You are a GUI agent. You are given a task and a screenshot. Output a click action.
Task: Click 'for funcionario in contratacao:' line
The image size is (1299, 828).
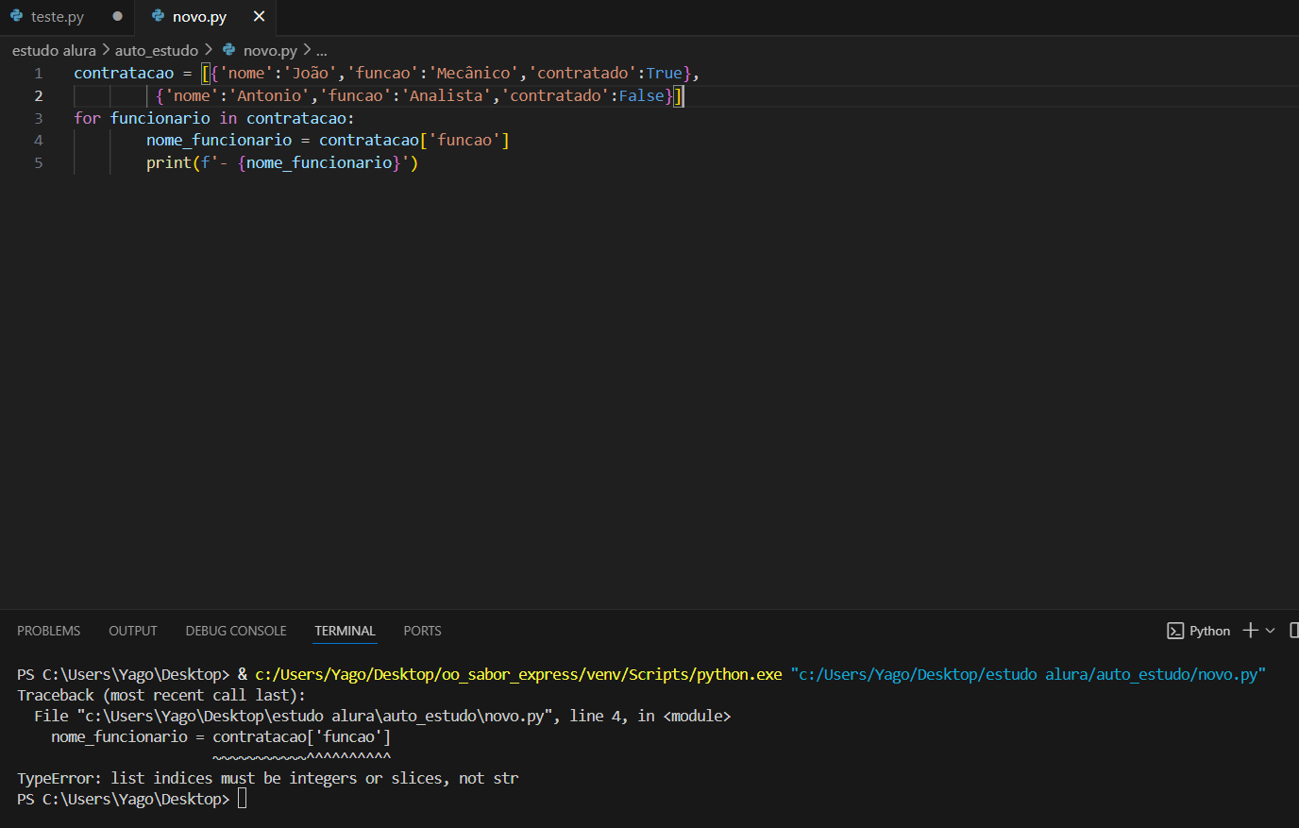(214, 118)
